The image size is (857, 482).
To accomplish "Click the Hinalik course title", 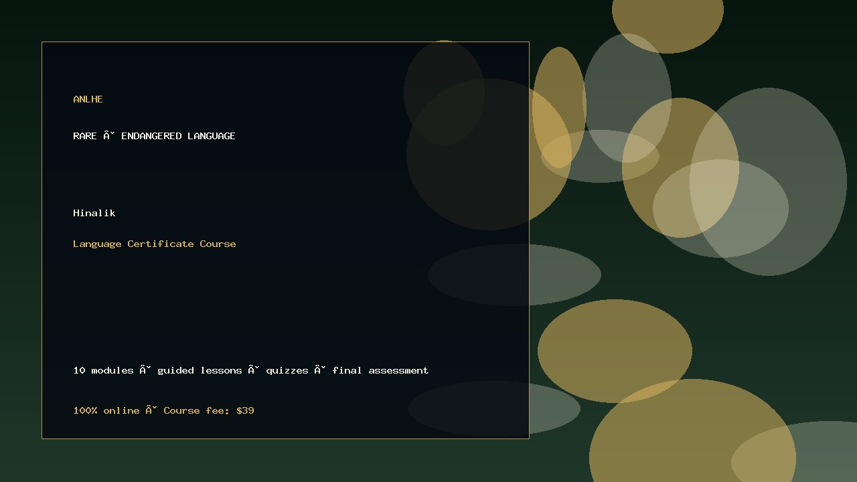I will pyautogui.click(x=94, y=213).
